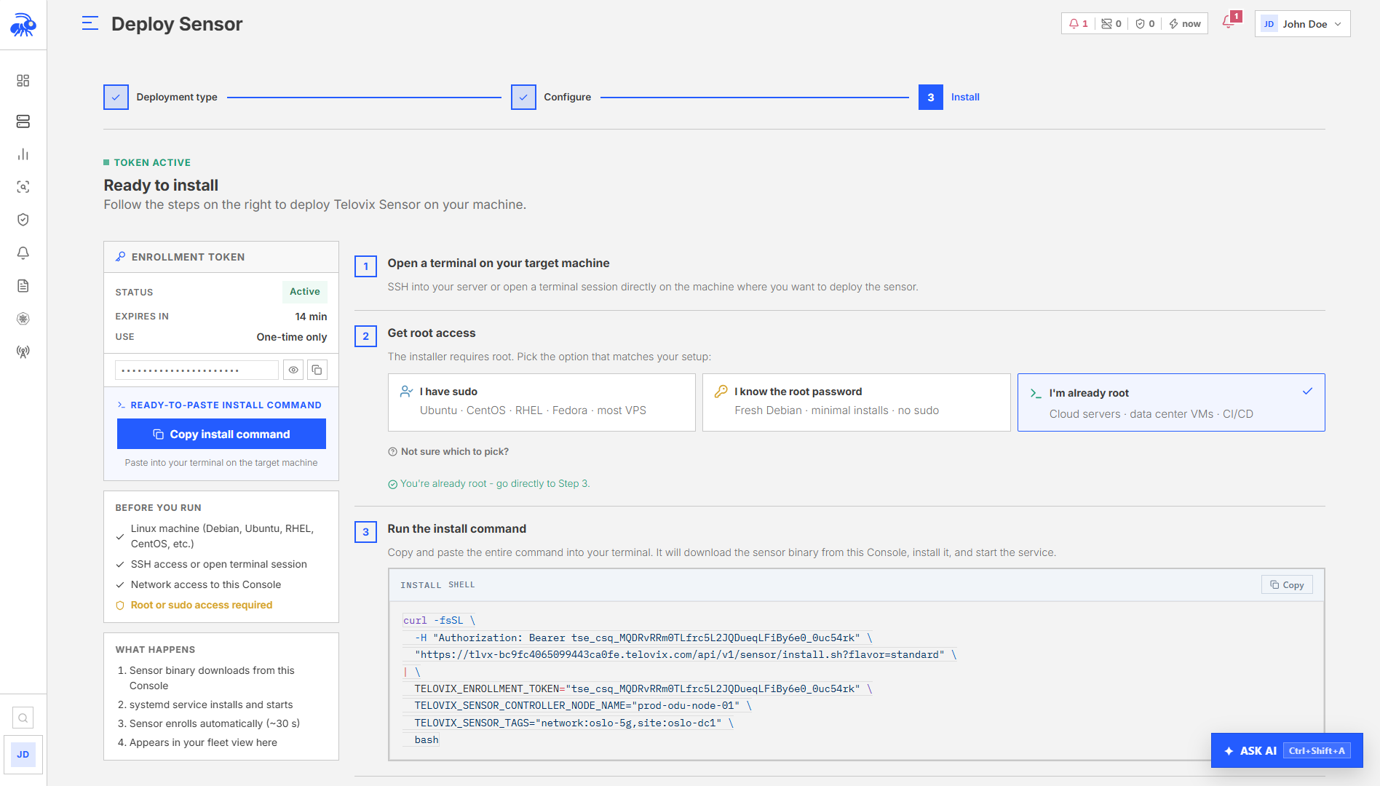1380x786 pixels.
Task: Choose 'I know the root password' option
Action: point(857,402)
